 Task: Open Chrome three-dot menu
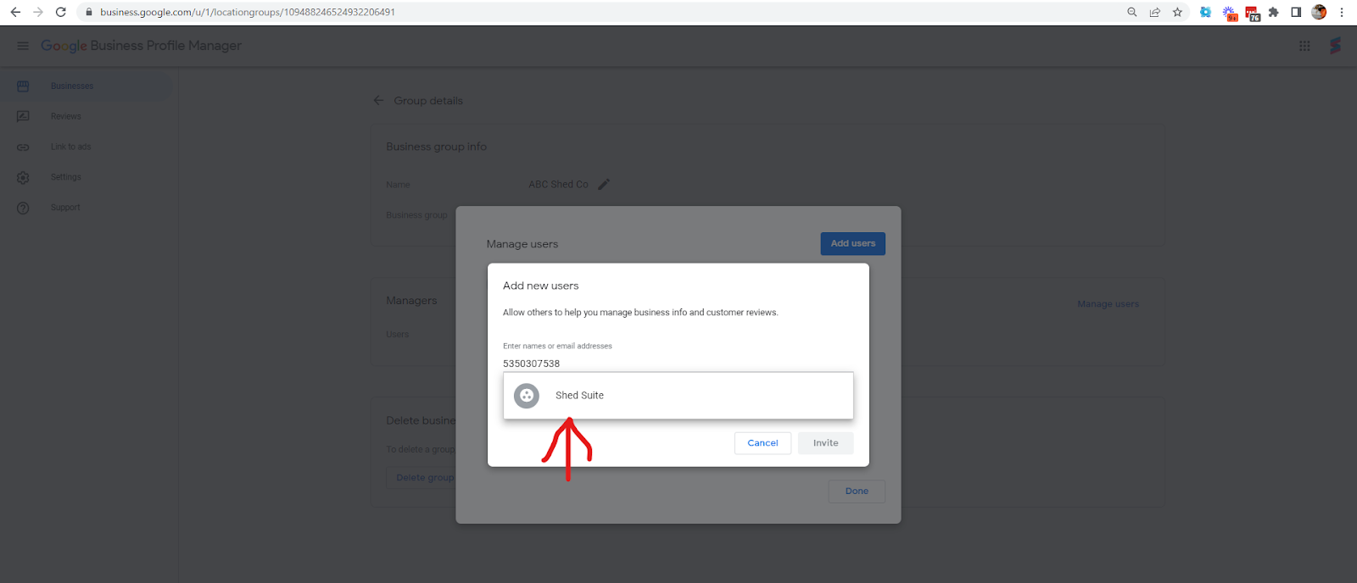(x=1342, y=12)
